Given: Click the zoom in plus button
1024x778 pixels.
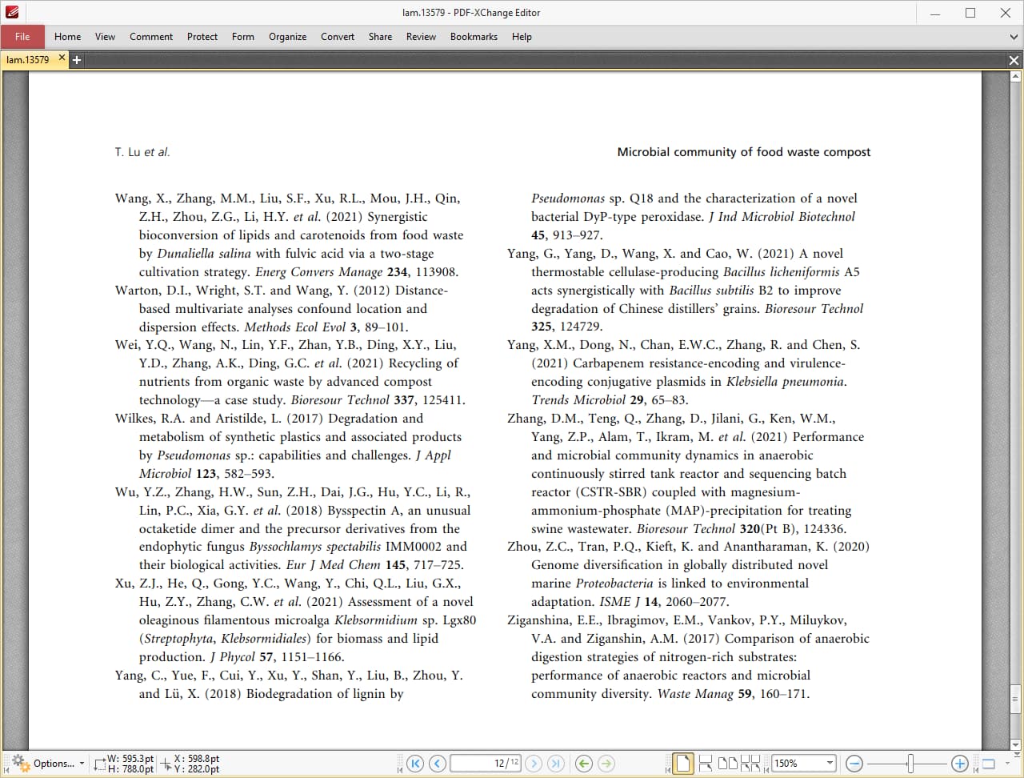Looking at the screenshot, I should click(x=960, y=764).
